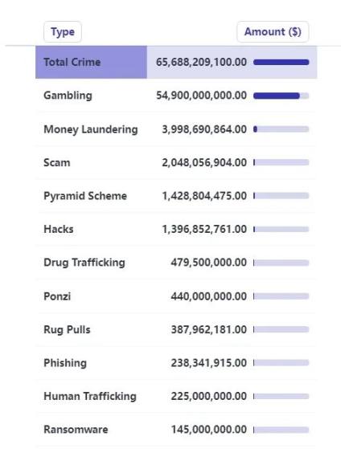
Task: Click the Money Laundering row label
Action: click(x=91, y=129)
